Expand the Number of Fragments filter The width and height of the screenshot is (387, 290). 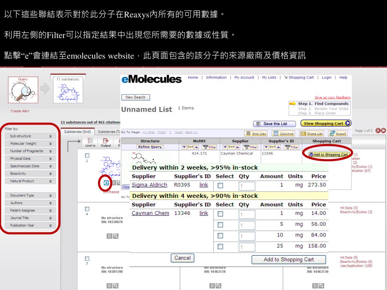30,151
